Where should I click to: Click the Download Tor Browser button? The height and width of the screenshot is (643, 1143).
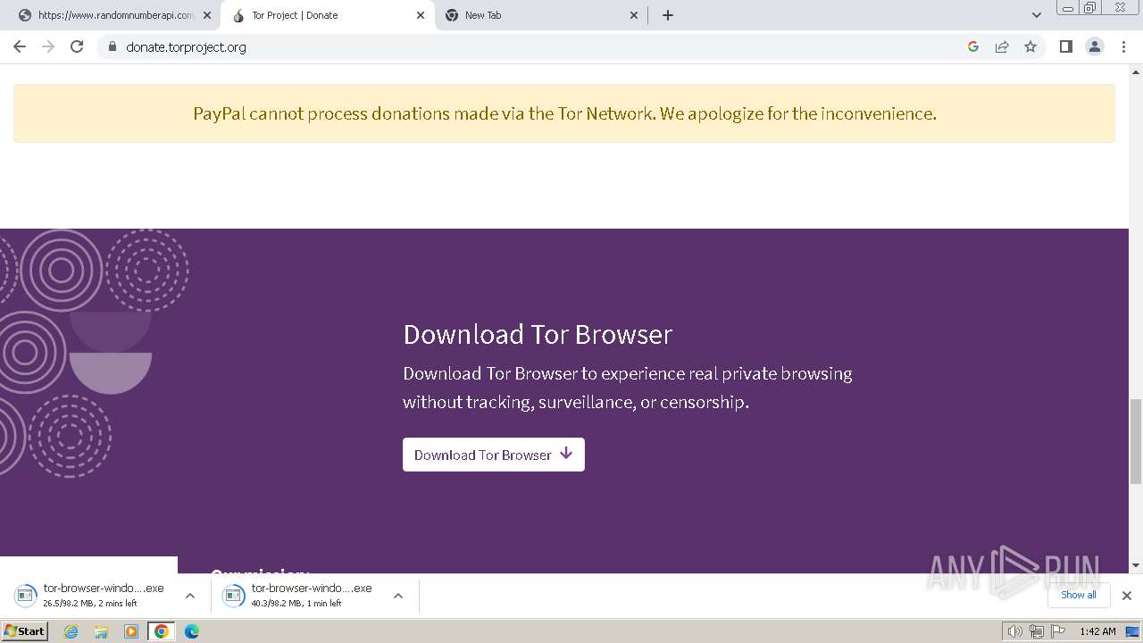(x=494, y=455)
